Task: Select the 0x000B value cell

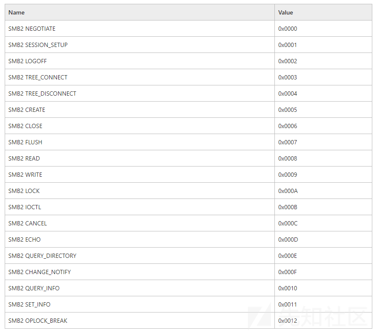Action: tap(288, 207)
